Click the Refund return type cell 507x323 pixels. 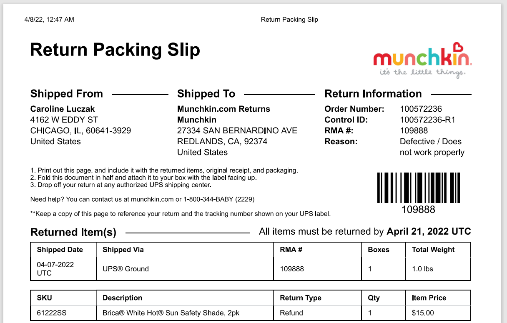(318, 313)
